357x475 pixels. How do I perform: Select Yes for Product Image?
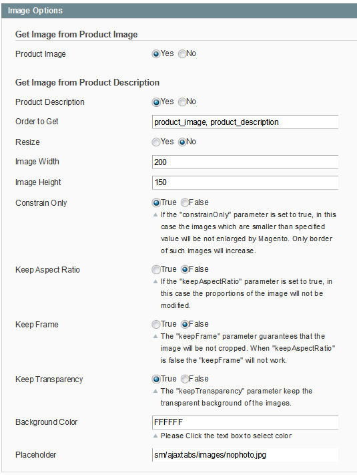155,54
